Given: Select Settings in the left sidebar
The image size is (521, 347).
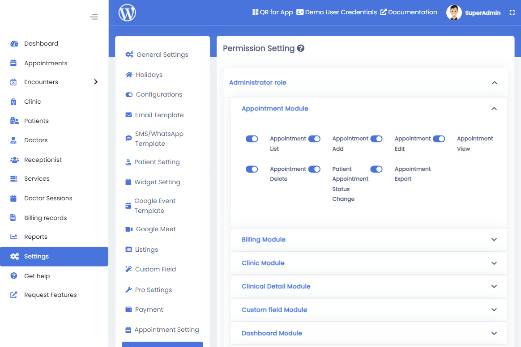Looking at the screenshot, I should pos(54,256).
